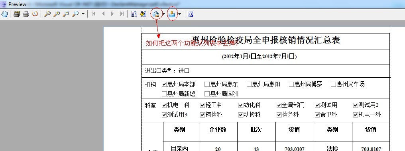Expand the Export Document format dropdown arrow
This screenshot has height=151, width=405.
coord(163,14)
